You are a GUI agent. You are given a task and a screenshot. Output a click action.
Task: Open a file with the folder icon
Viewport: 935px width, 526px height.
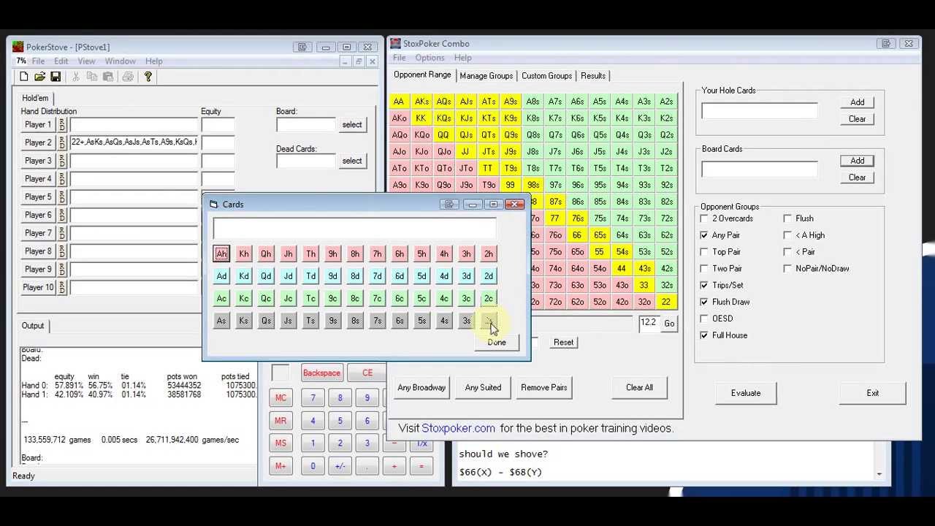[39, 77]
